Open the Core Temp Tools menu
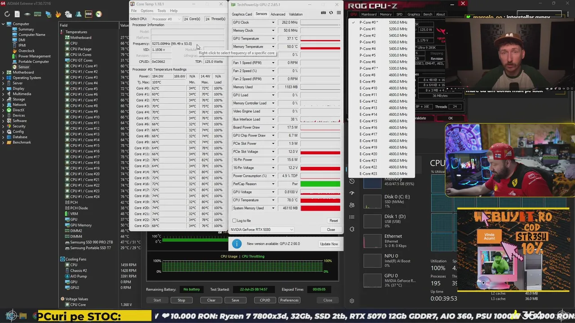This screenshot has height=323, width=575. coord(161,11)
